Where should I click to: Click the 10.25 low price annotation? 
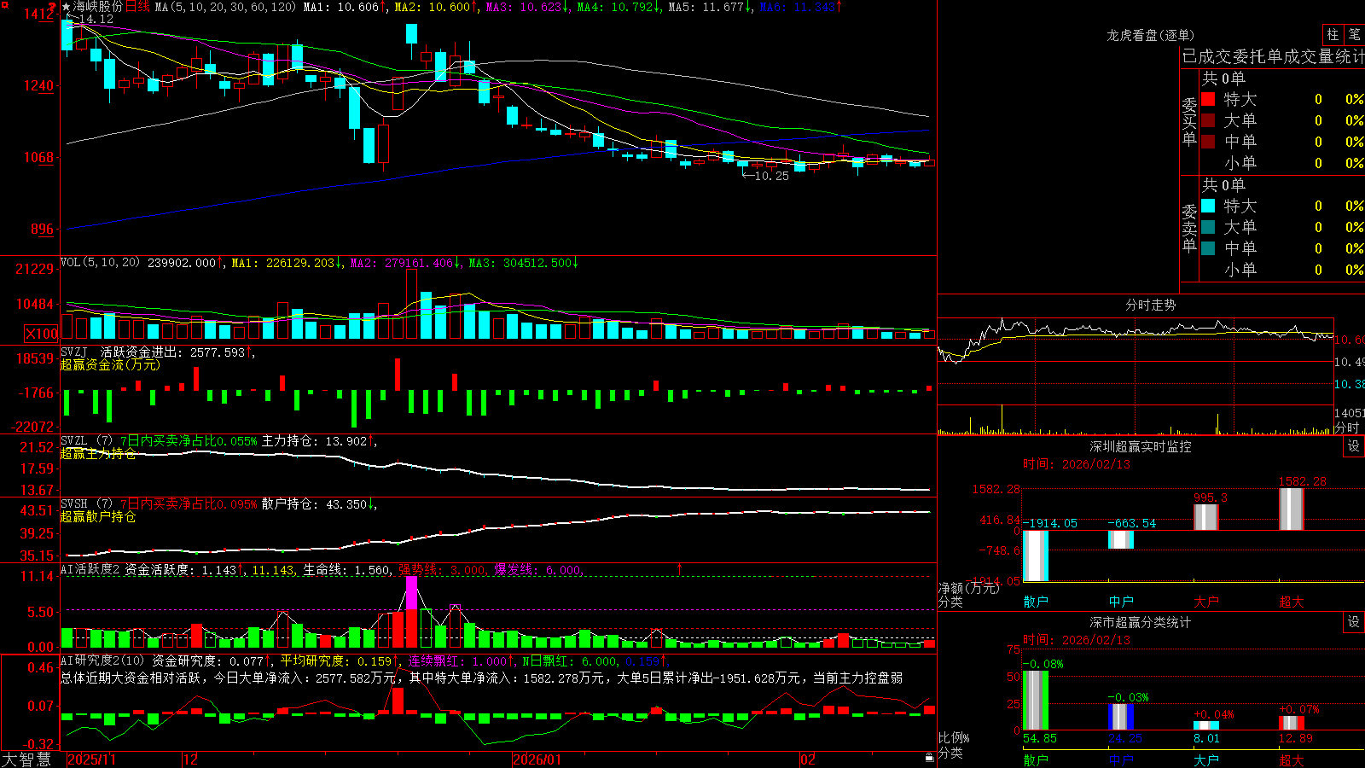click(x=771, y=176)
